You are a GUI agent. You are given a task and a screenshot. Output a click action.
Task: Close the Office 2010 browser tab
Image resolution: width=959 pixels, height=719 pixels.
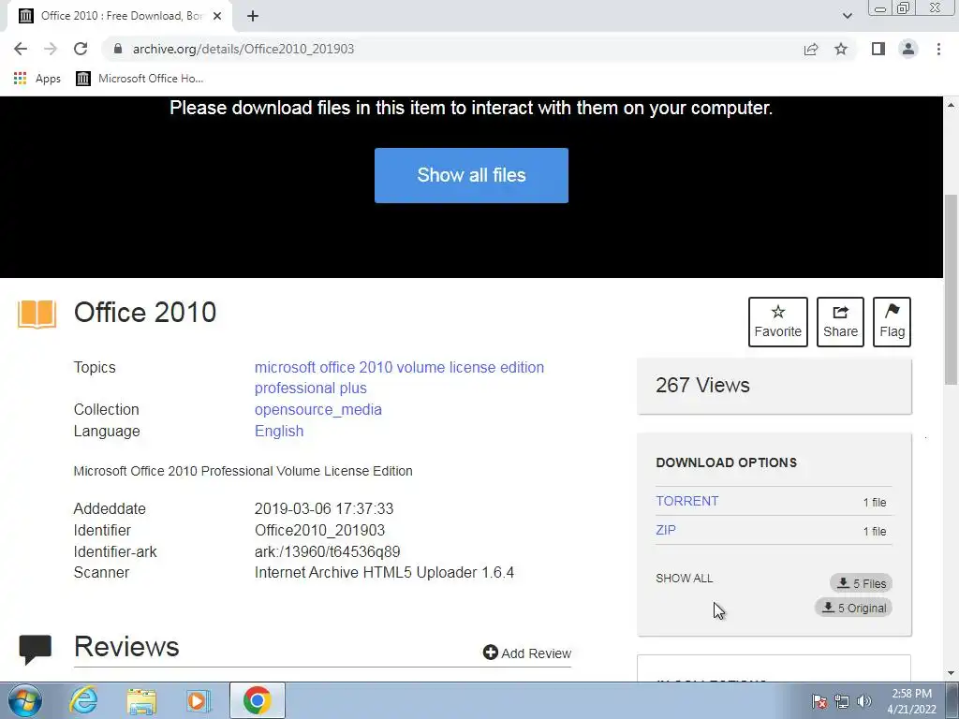tap(217, 16)
